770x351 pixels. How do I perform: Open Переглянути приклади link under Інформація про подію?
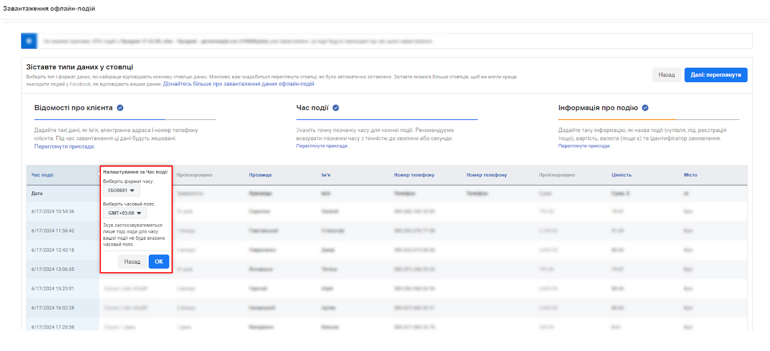tap(585, 146)
